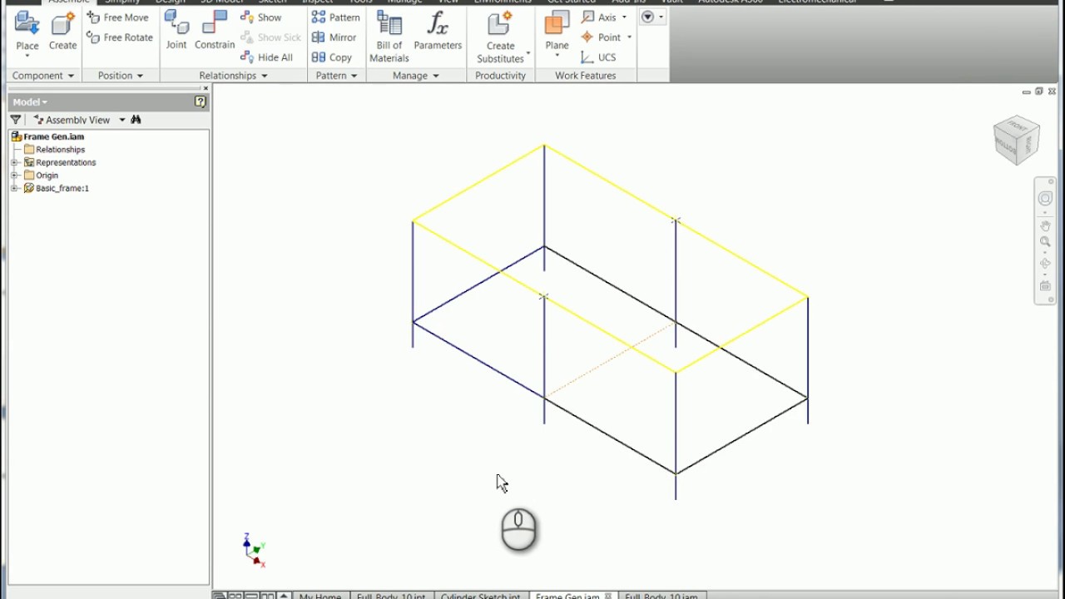This screenshot has width=1065, height=599.
Task: Switch to the My Home document tab
Action: pyautogui.click(x=320, y=595)
